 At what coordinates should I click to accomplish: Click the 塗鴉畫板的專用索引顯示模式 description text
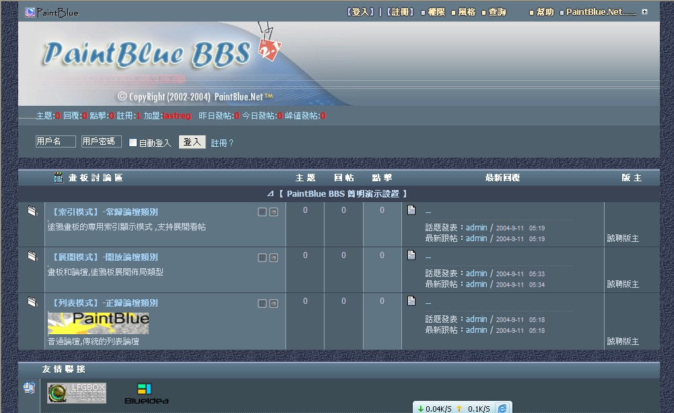pyautogui.click(x=127, y=227)
